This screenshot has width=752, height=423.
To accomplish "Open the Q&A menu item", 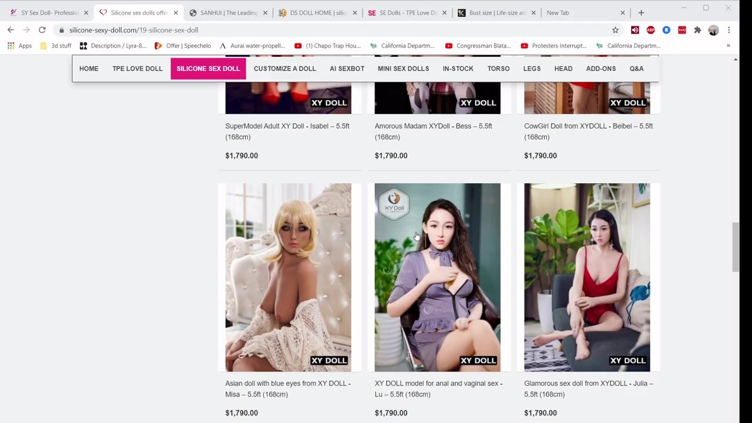I will pos(636,69).
